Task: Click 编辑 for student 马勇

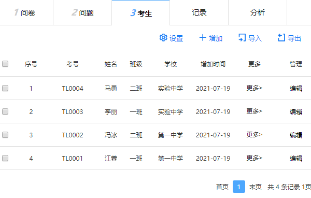Action: point(296,88)
